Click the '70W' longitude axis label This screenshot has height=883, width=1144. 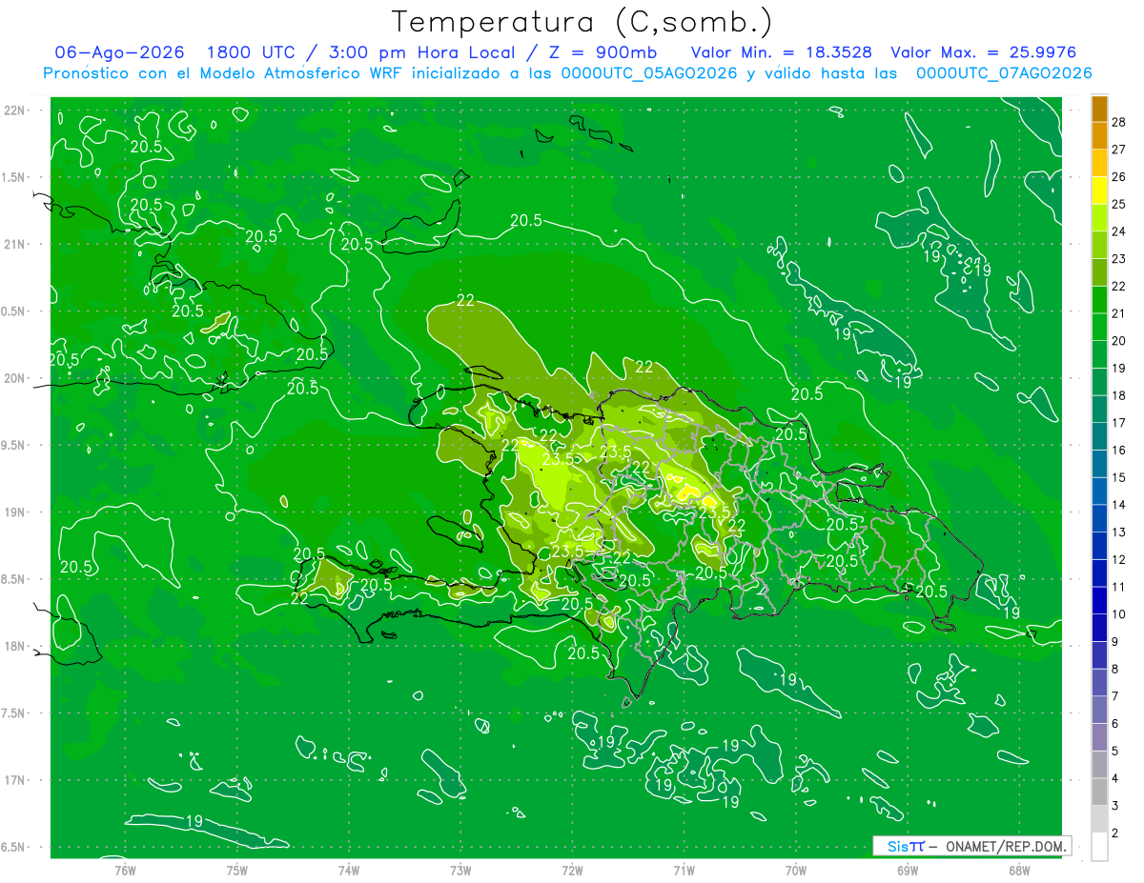point(797,870)
